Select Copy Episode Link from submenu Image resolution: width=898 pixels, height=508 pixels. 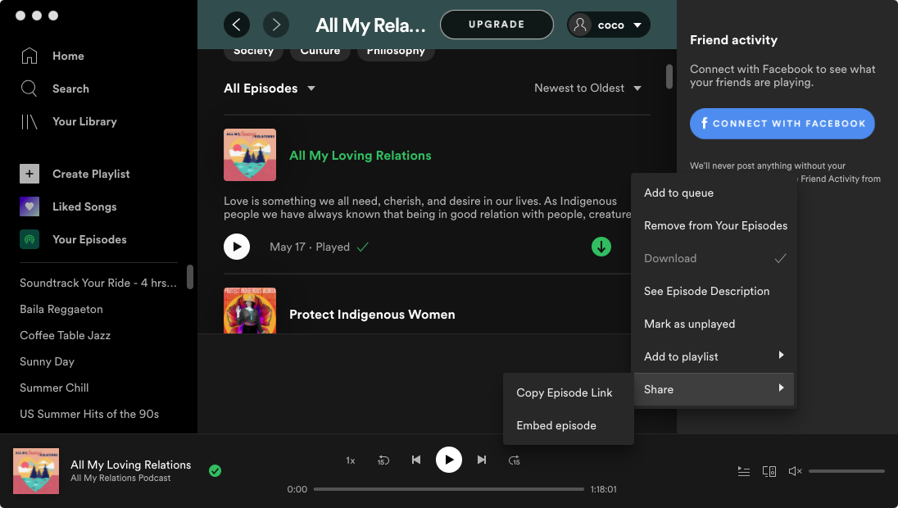[x=564, y=392]
